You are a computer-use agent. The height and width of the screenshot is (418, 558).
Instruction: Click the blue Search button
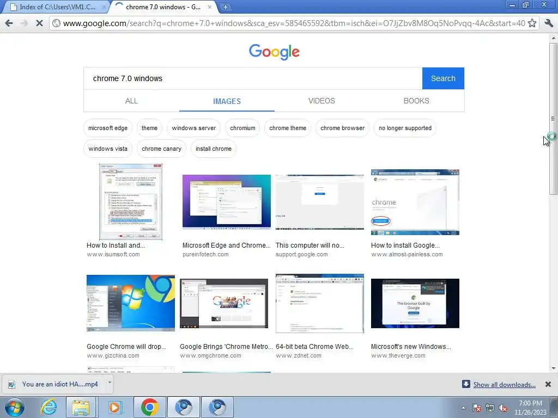[x=443, y=78]
